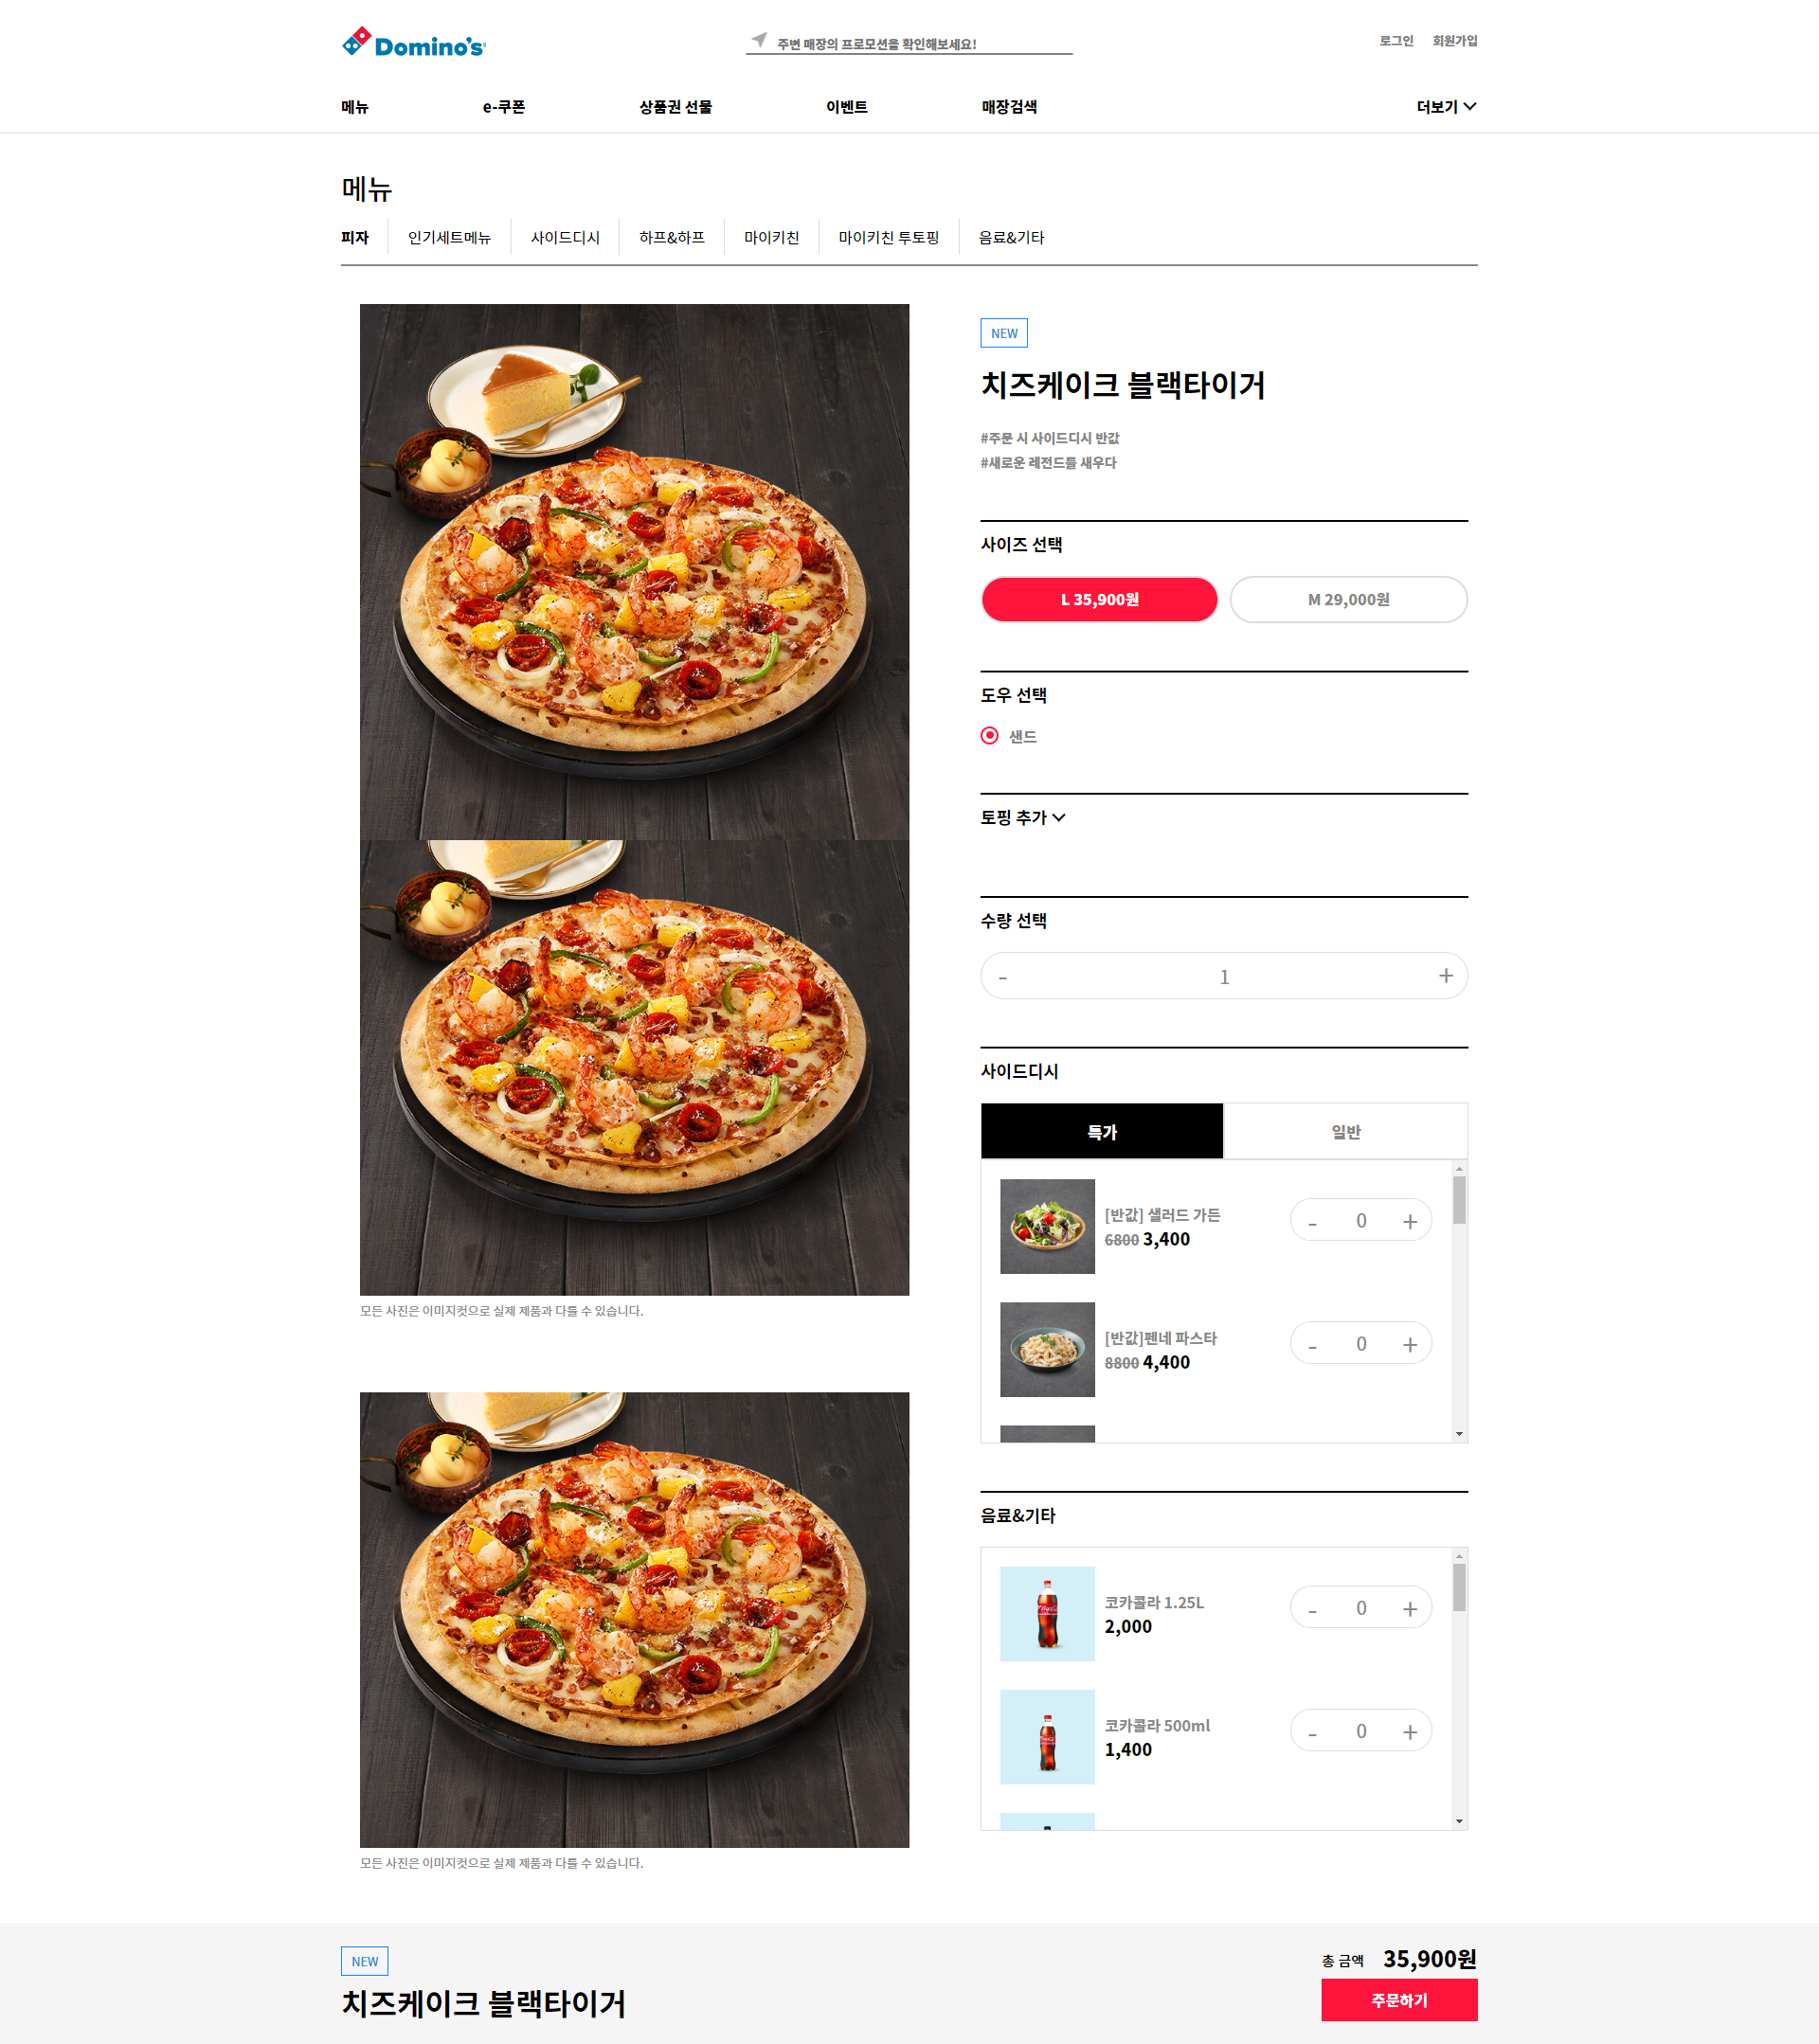The image size is (1819, 2044).
Task: Increase pizza quantity with plus button
Action: (1445, 976)
